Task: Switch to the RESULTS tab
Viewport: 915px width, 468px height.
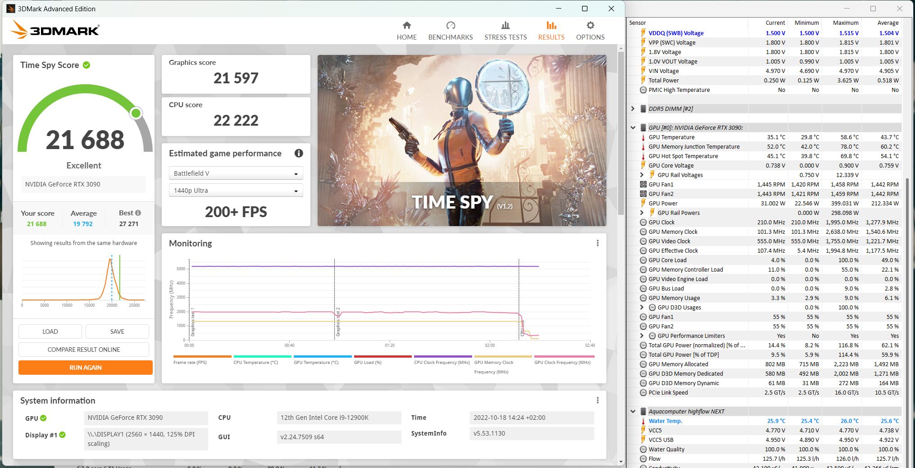Action: (x=551, y=31)
